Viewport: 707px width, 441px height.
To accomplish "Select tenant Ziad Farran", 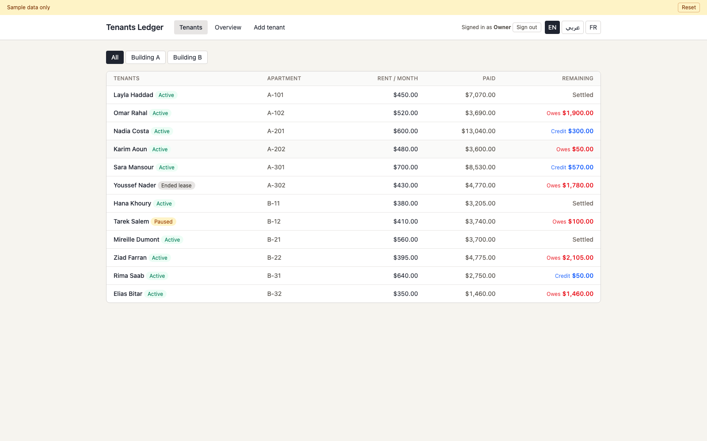I will tap(130, 258).
